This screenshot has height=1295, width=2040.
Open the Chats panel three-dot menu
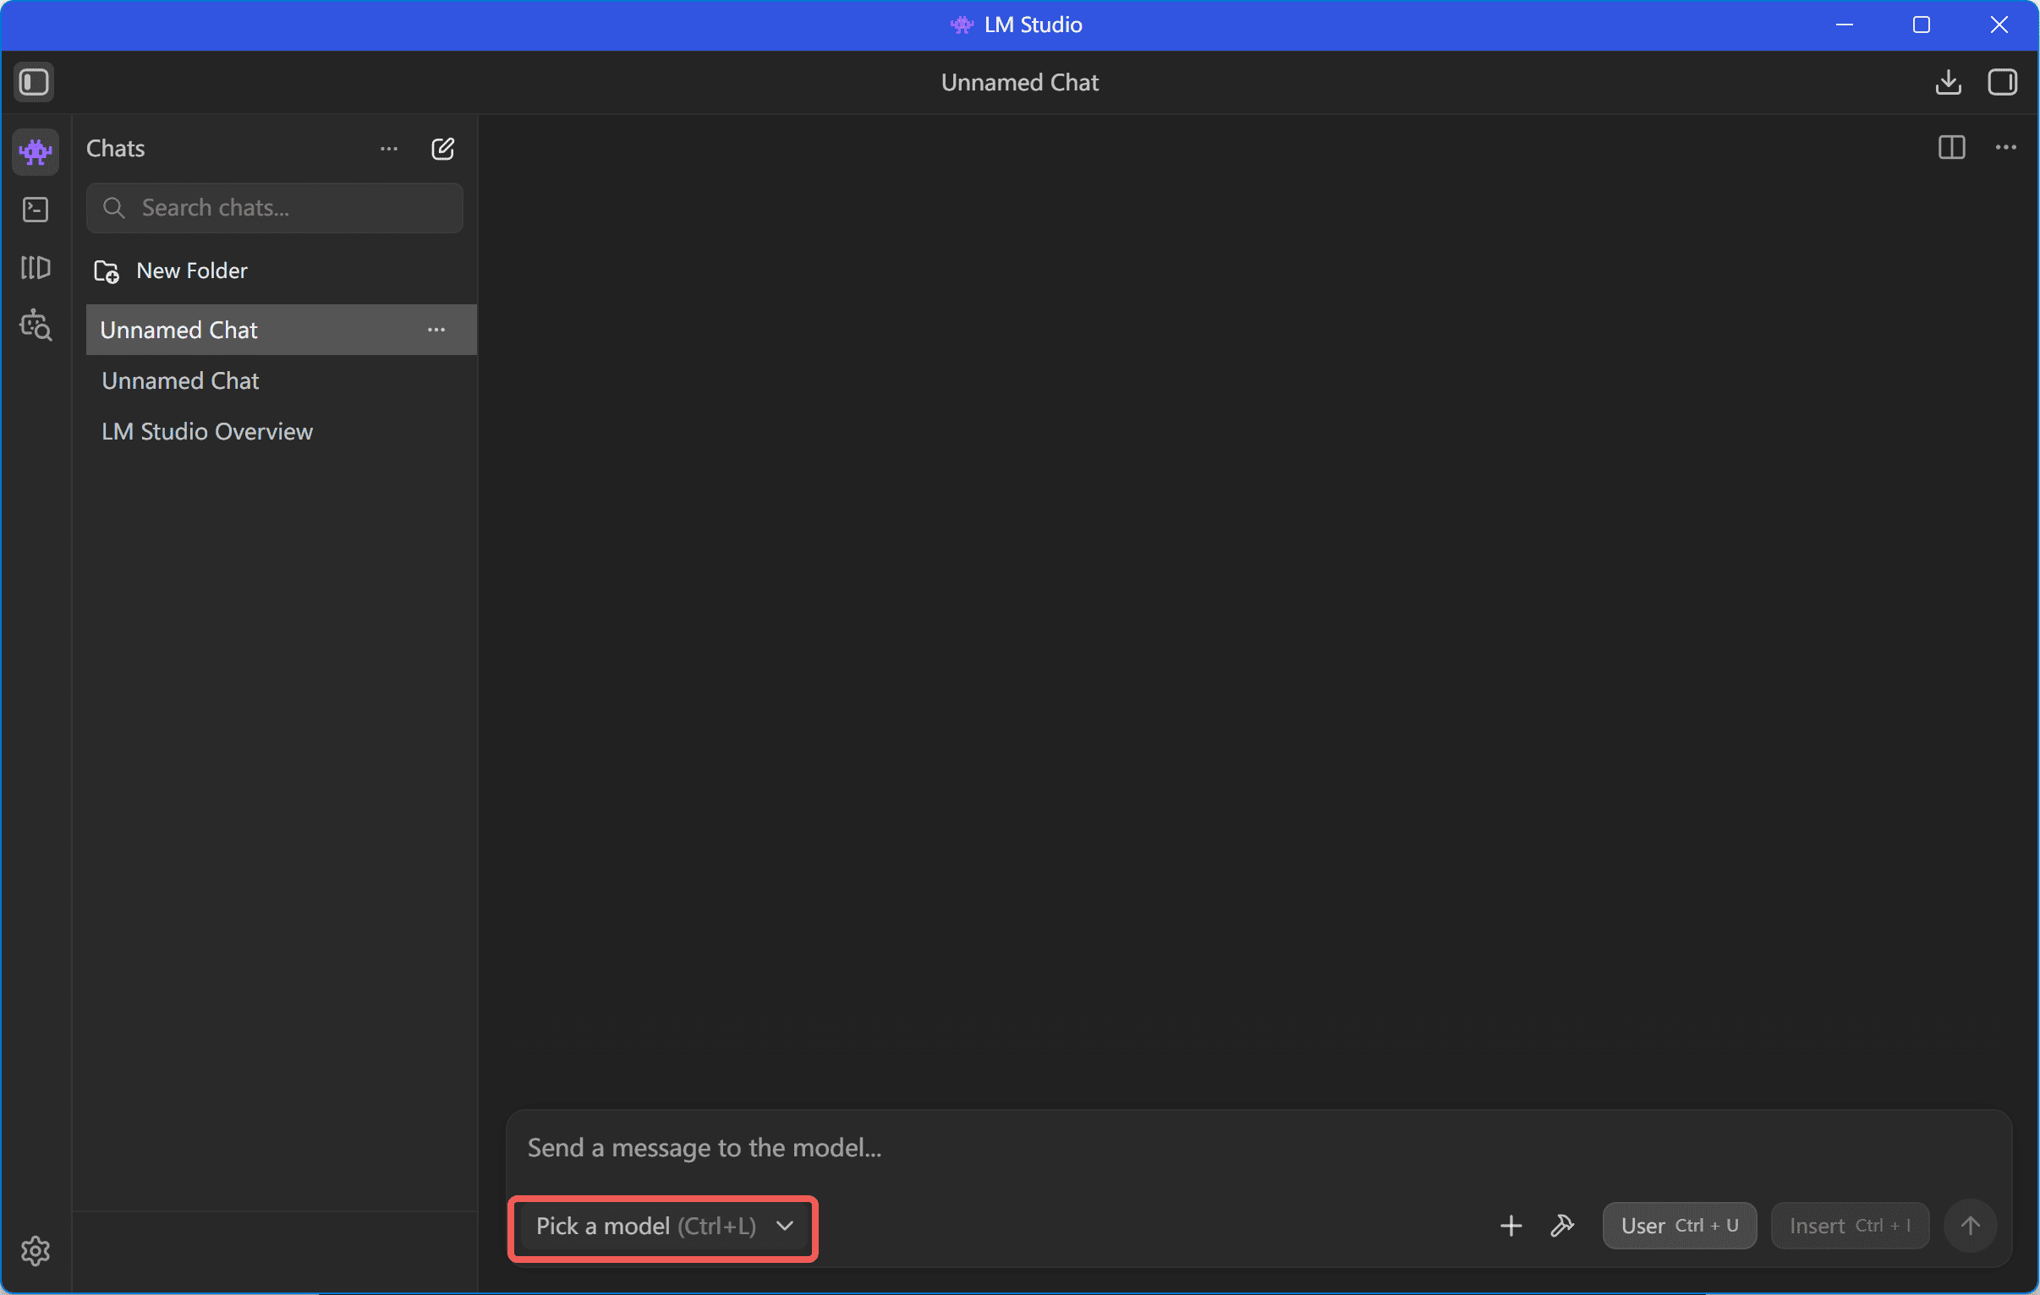[x=389, y=149]
